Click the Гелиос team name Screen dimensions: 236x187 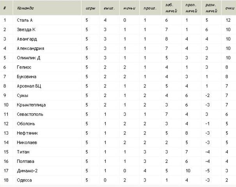pos(24,67)
